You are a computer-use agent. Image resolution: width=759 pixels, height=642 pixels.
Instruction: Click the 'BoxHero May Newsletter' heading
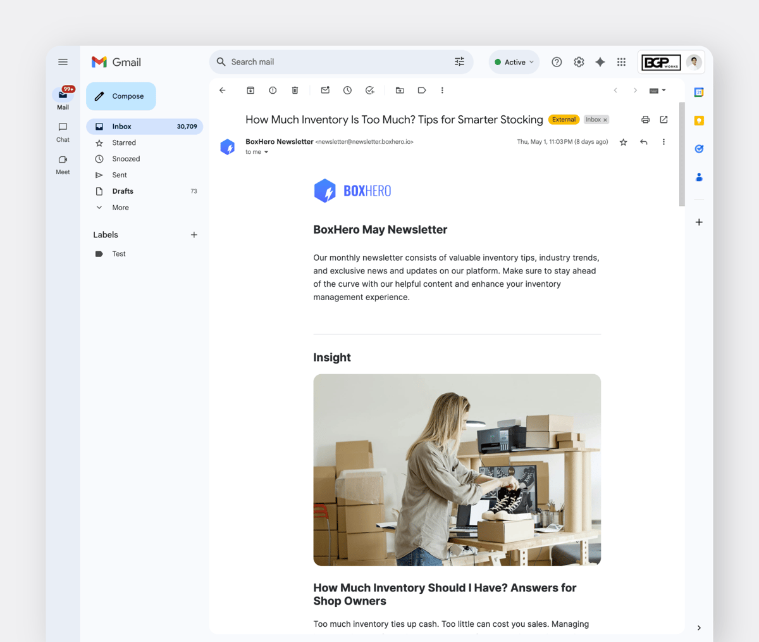tap(380, 230)
